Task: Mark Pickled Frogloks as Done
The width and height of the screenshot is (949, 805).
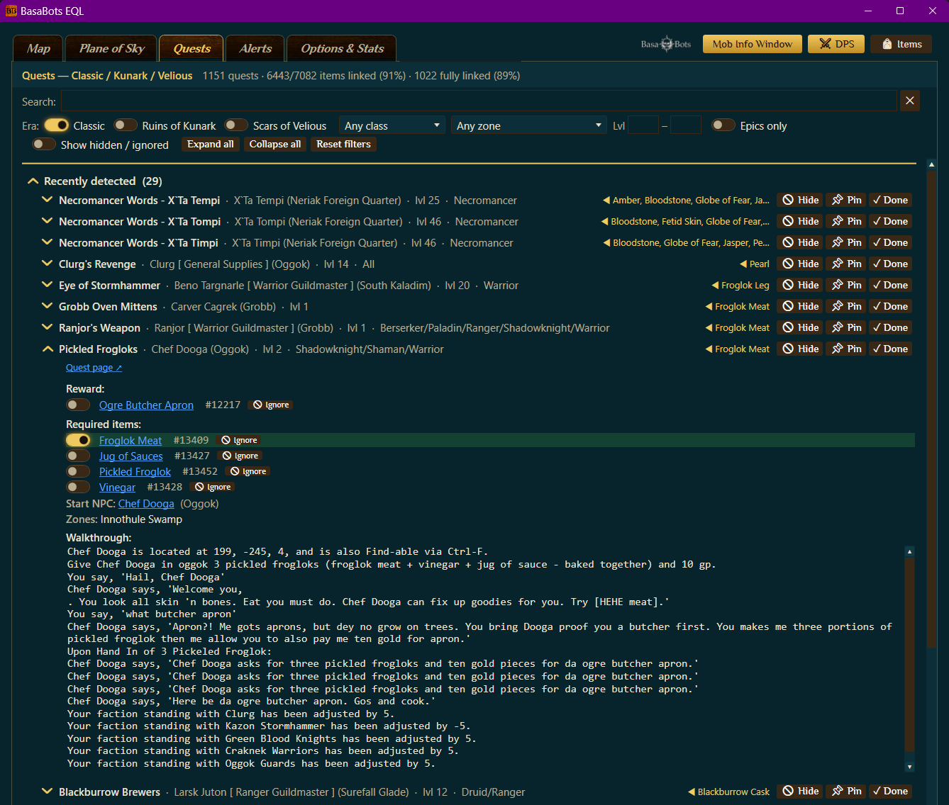Action: pos(890,349)
